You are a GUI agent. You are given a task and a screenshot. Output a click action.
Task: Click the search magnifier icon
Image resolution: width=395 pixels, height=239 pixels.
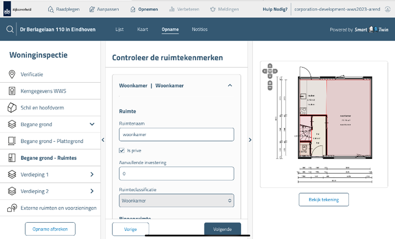click(10, 30)
